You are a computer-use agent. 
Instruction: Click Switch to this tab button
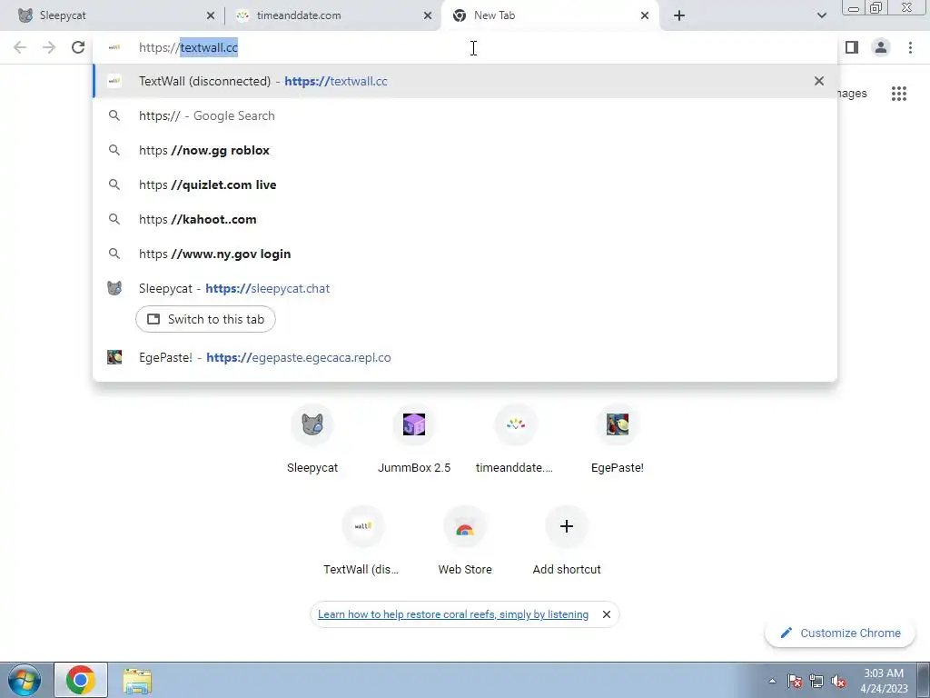205,319
